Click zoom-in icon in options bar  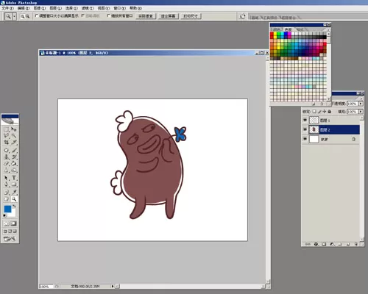click(23, 16)
